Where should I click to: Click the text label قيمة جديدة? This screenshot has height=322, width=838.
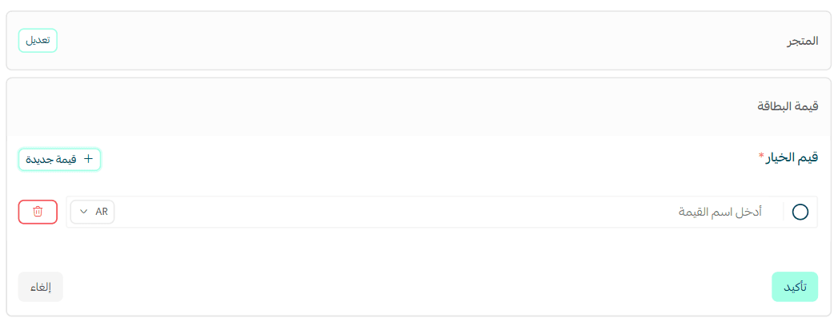click(x=52, y=159)
